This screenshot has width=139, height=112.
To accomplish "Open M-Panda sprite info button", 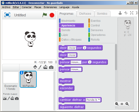I will coord(22,73).
